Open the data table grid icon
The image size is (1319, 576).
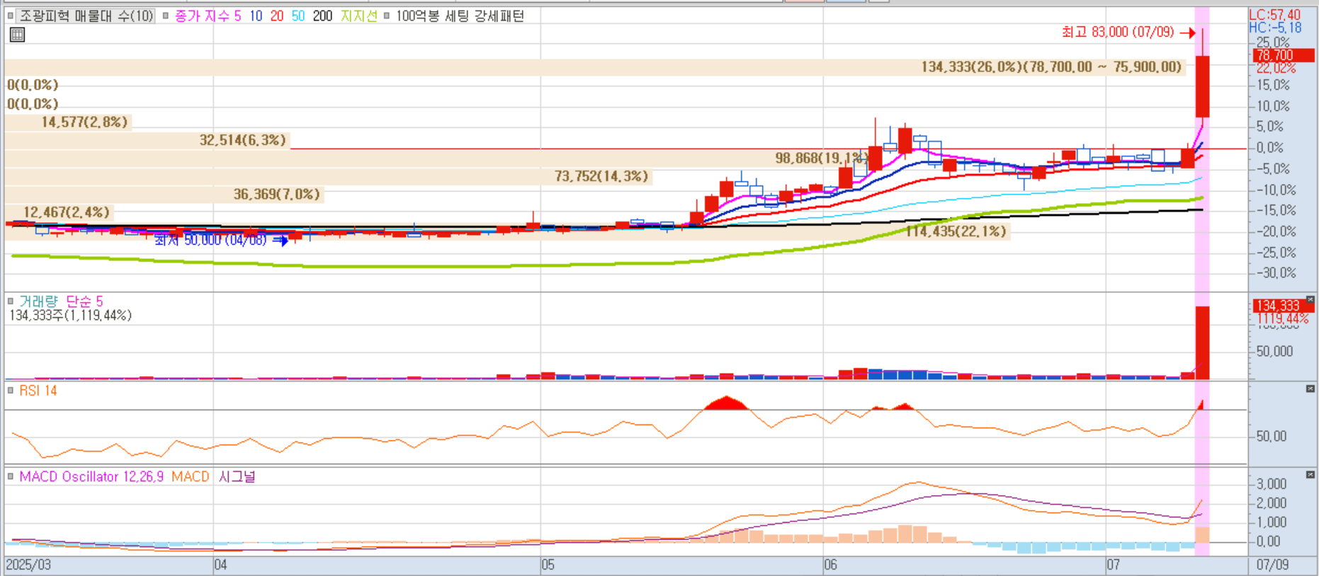click(17, 34)
